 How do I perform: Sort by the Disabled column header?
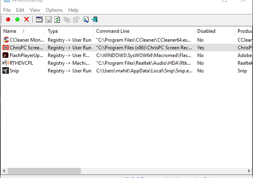tap(215, 31)
